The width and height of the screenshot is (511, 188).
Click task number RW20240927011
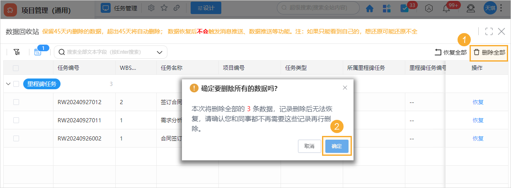click(80, 120)
